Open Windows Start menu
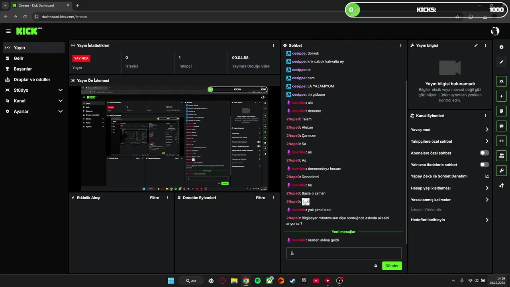 click(x=171, y=281)
